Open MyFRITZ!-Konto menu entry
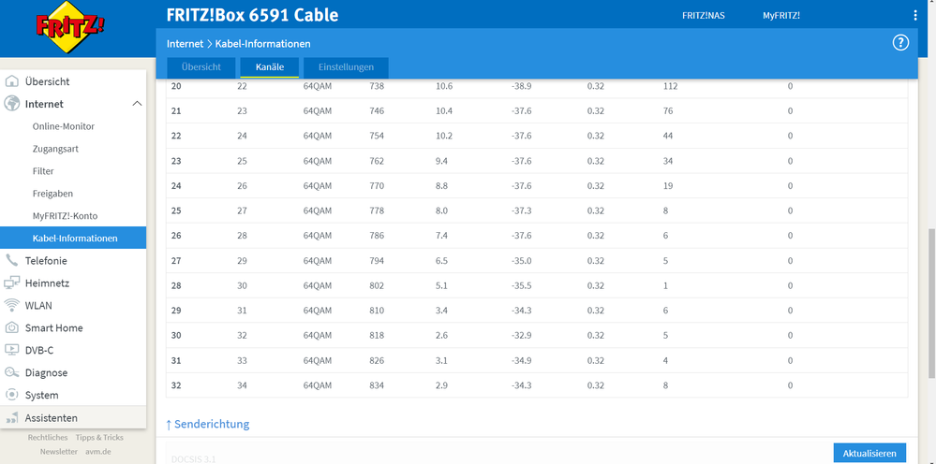The image size is (936, 464). (x=65, y=216)
